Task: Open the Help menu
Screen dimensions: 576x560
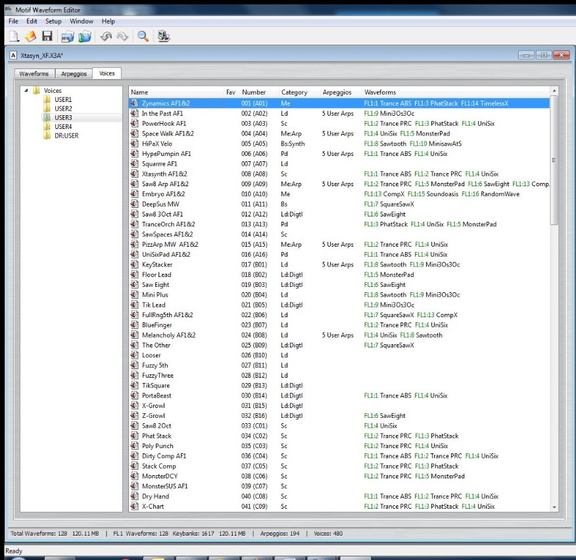Action: 108,21
